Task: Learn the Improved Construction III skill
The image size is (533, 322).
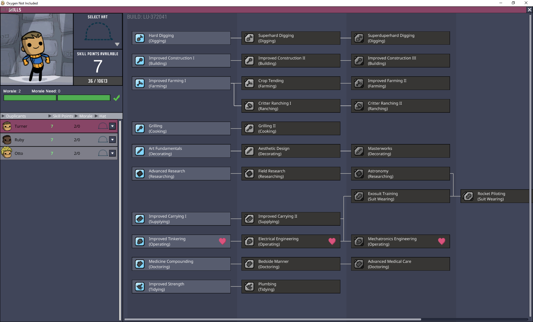Action: point(400,61)
